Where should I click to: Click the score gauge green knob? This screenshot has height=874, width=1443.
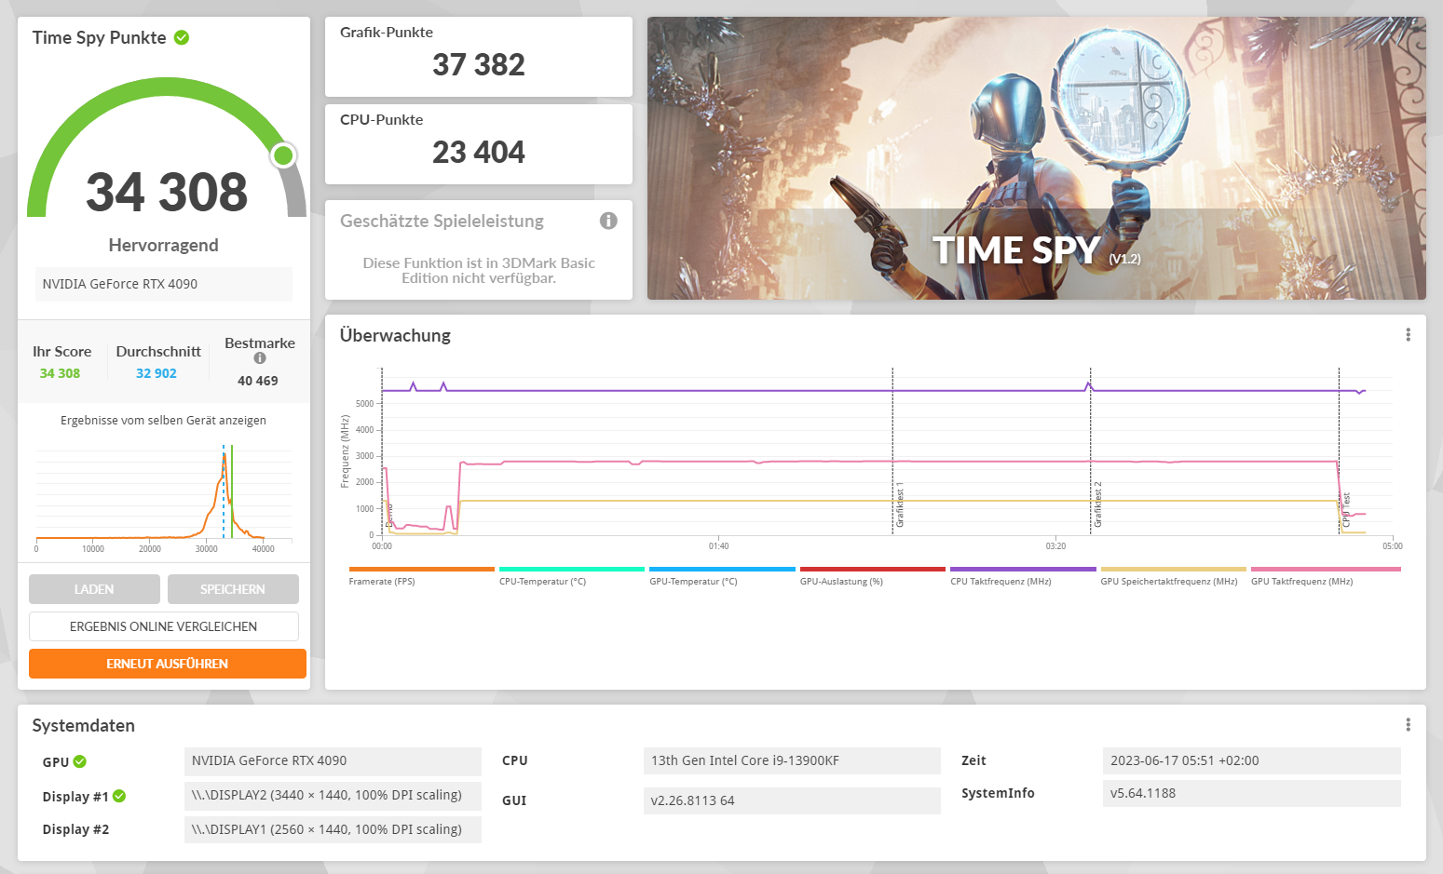(x=284, y=155)
